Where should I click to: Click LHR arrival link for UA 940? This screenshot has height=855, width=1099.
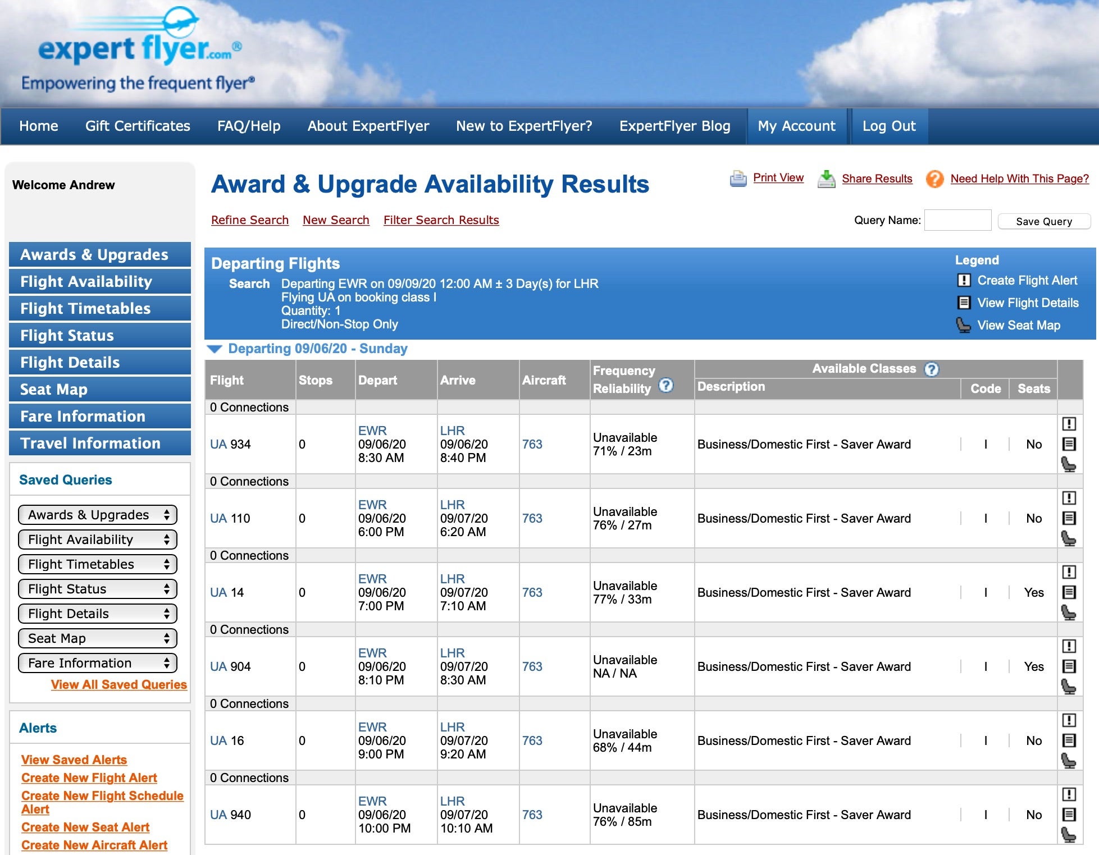pos(453,801)
